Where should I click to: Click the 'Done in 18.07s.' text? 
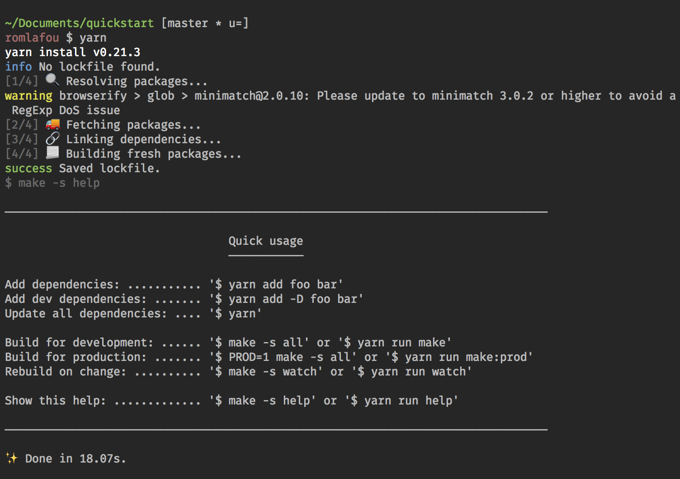(76, 459)
